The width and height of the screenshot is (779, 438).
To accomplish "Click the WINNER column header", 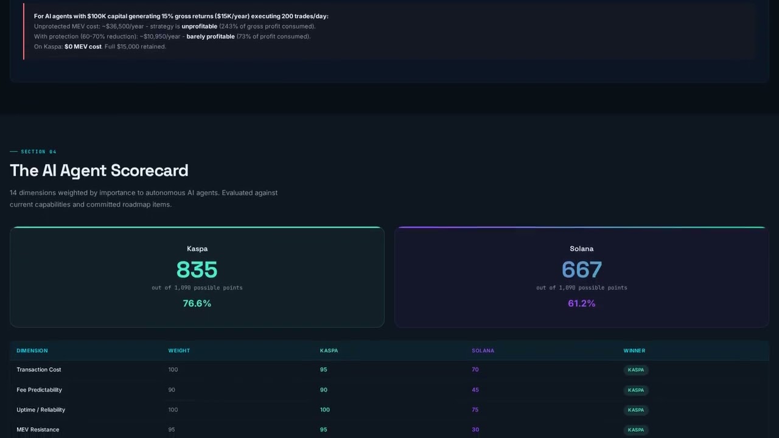I will pyautogui.click(x=634, y=350).
